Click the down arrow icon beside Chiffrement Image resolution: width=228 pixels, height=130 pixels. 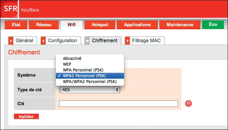[x=87, y=41]
